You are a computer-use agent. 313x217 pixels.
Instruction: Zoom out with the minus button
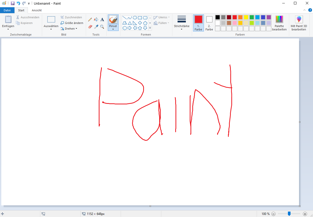[x=273, y=214]
